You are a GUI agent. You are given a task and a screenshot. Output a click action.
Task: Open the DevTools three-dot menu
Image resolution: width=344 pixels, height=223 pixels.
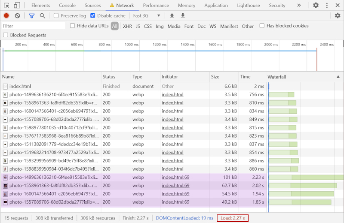(327, 5)
